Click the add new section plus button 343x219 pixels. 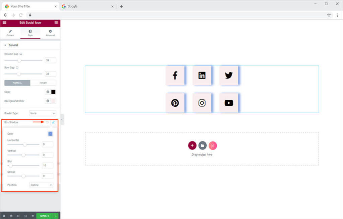(x=192, y=145)
